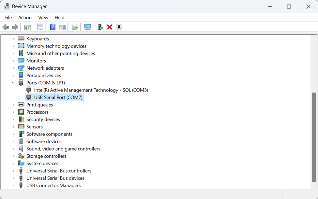The width and height of the screenshot is (318, 199).
Task: Click the Back navigation arrow
Action: [6, 27]
